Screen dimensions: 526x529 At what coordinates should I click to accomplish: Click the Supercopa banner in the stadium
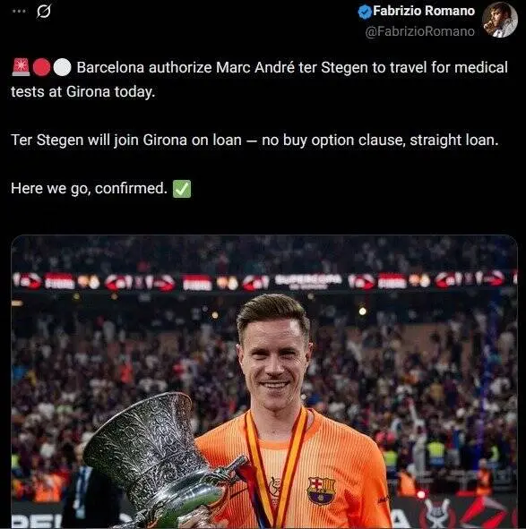[x=308, y=280]
